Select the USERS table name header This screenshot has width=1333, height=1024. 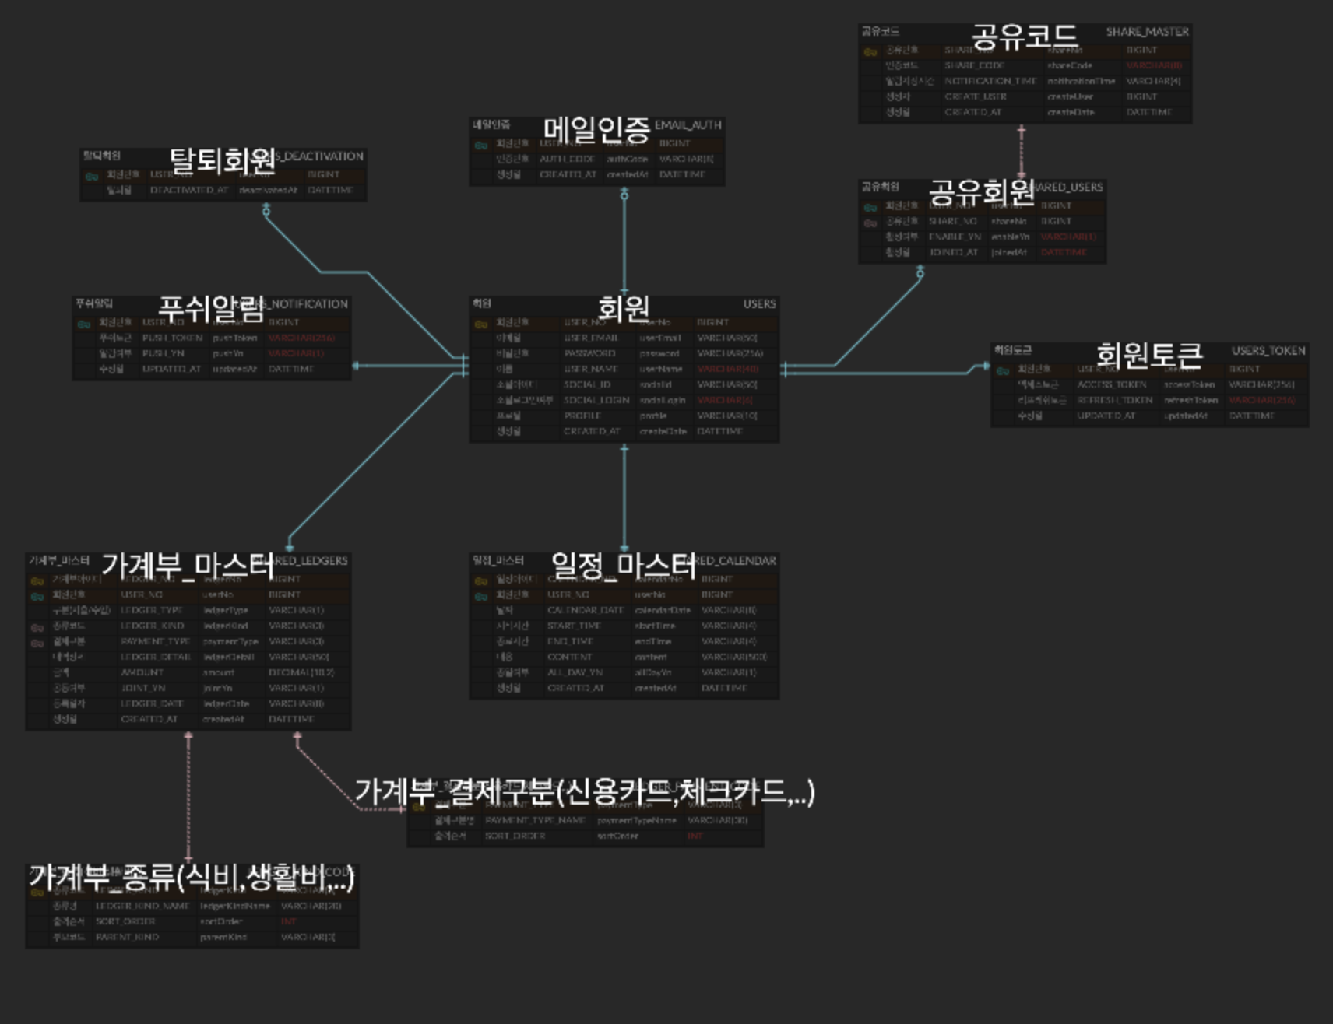coord(759,304)
